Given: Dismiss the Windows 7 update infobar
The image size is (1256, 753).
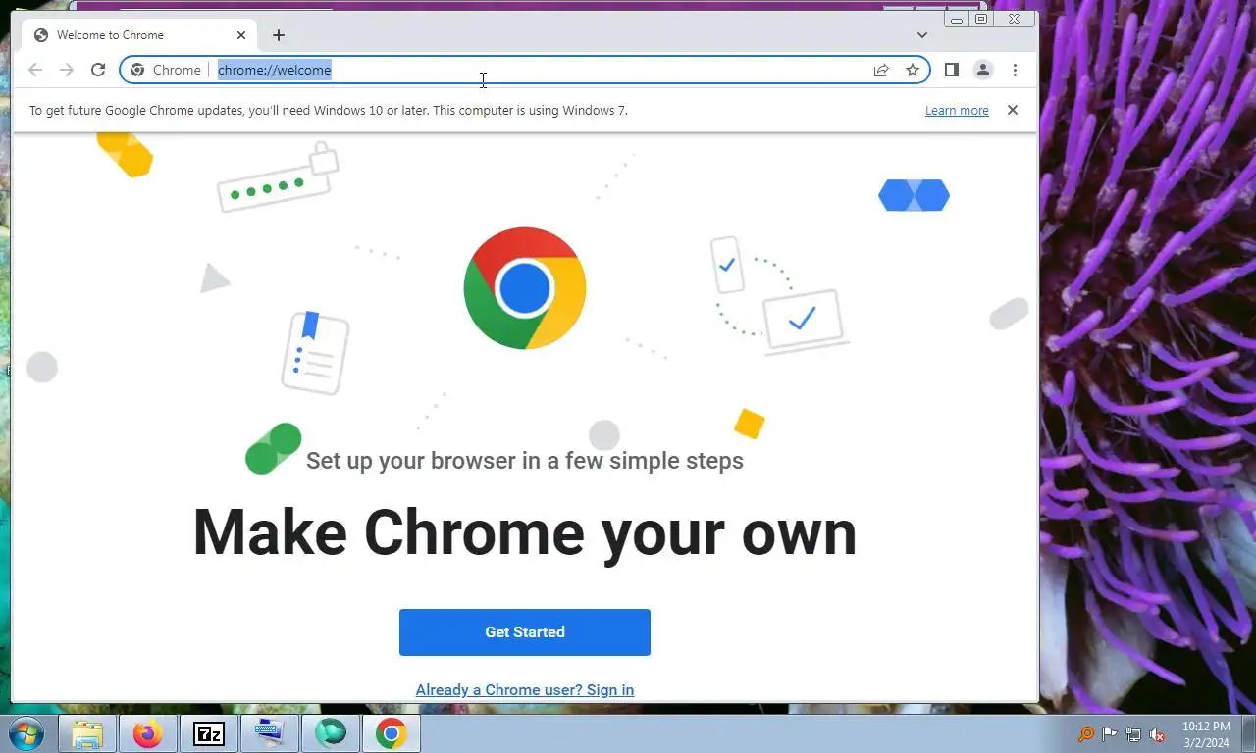Looking at the screenshot, I should tap(1013, 110).
